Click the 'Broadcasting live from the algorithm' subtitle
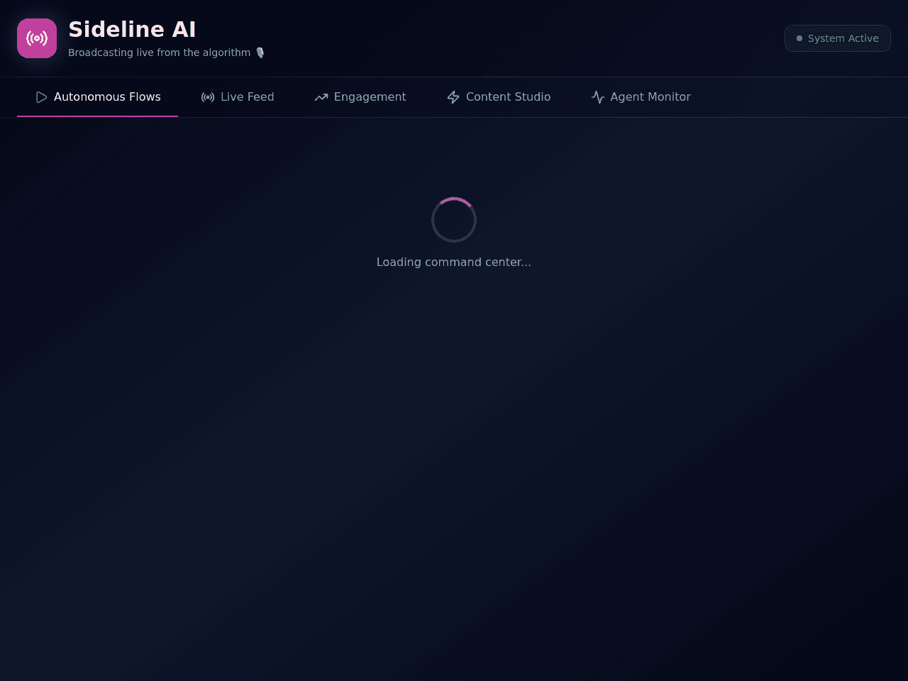Screen dimensions: 908x681 [x=160, y=52]
